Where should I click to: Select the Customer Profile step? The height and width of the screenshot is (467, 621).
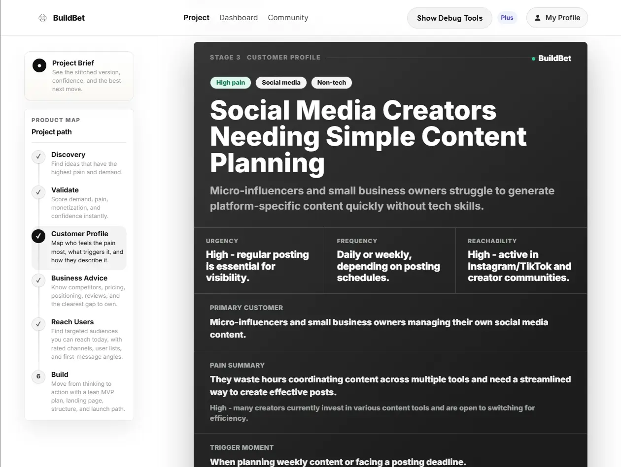pyautogui.click(x=79, y=248)
